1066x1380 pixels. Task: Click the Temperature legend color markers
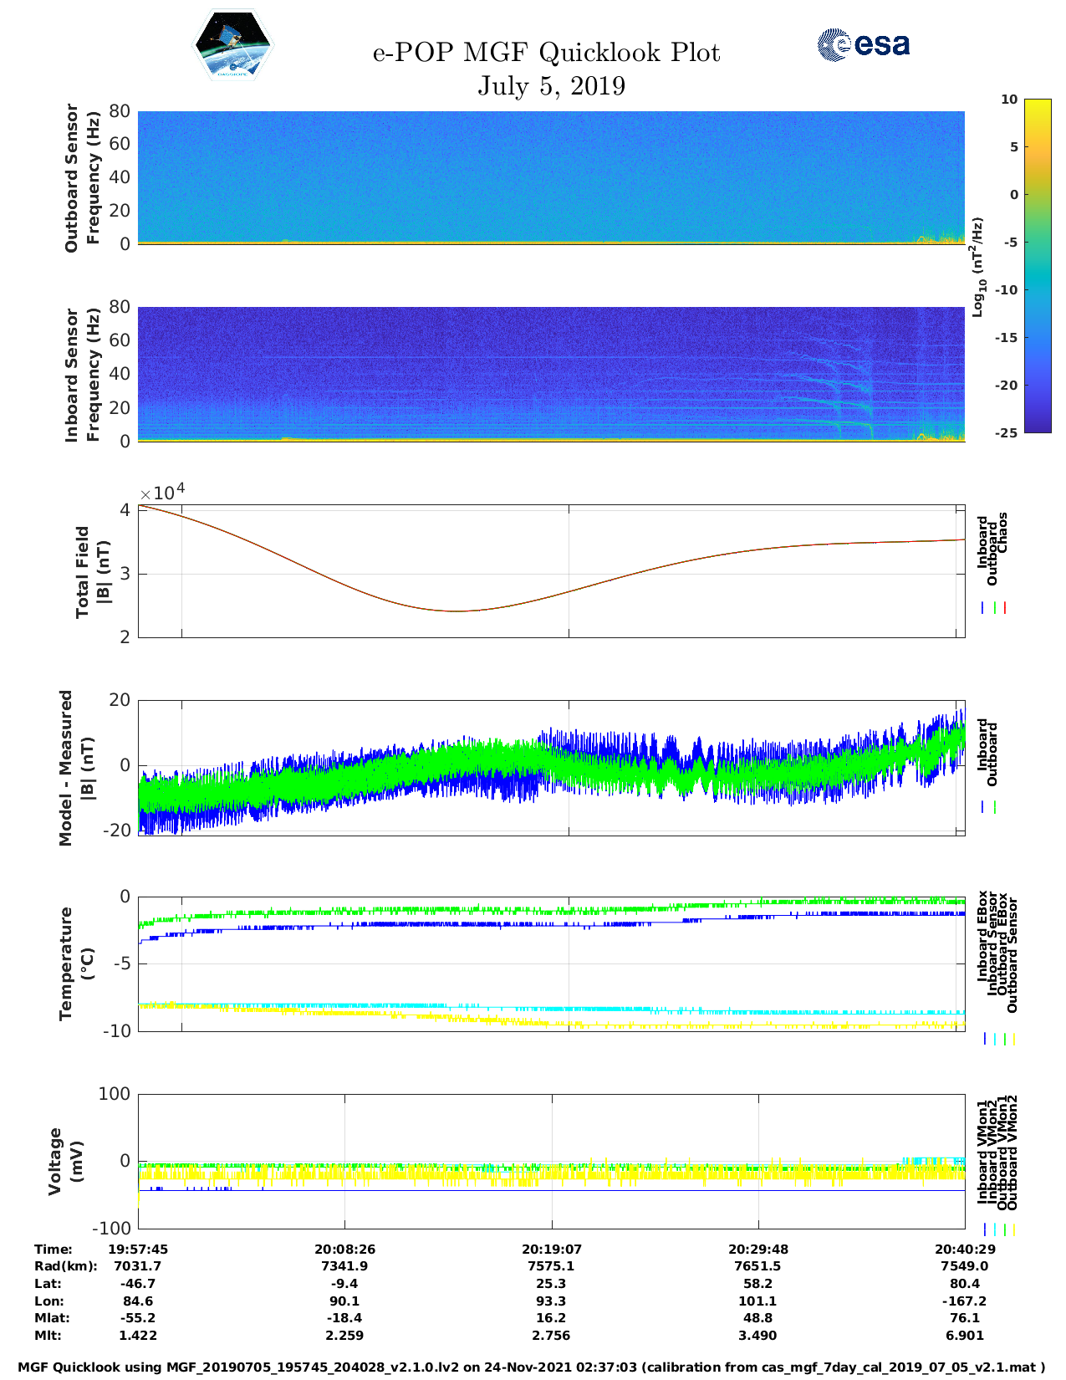tap(999, 1039)
